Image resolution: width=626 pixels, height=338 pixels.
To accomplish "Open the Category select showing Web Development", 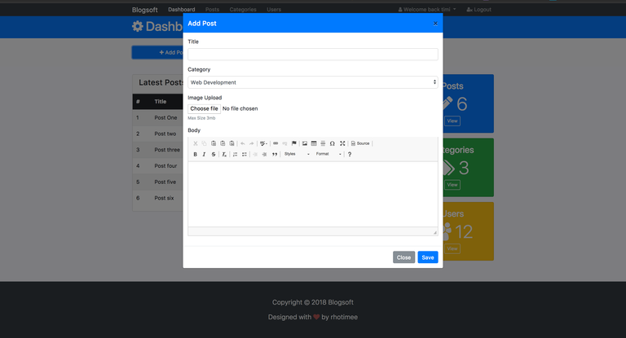I will tap(313, 82).
